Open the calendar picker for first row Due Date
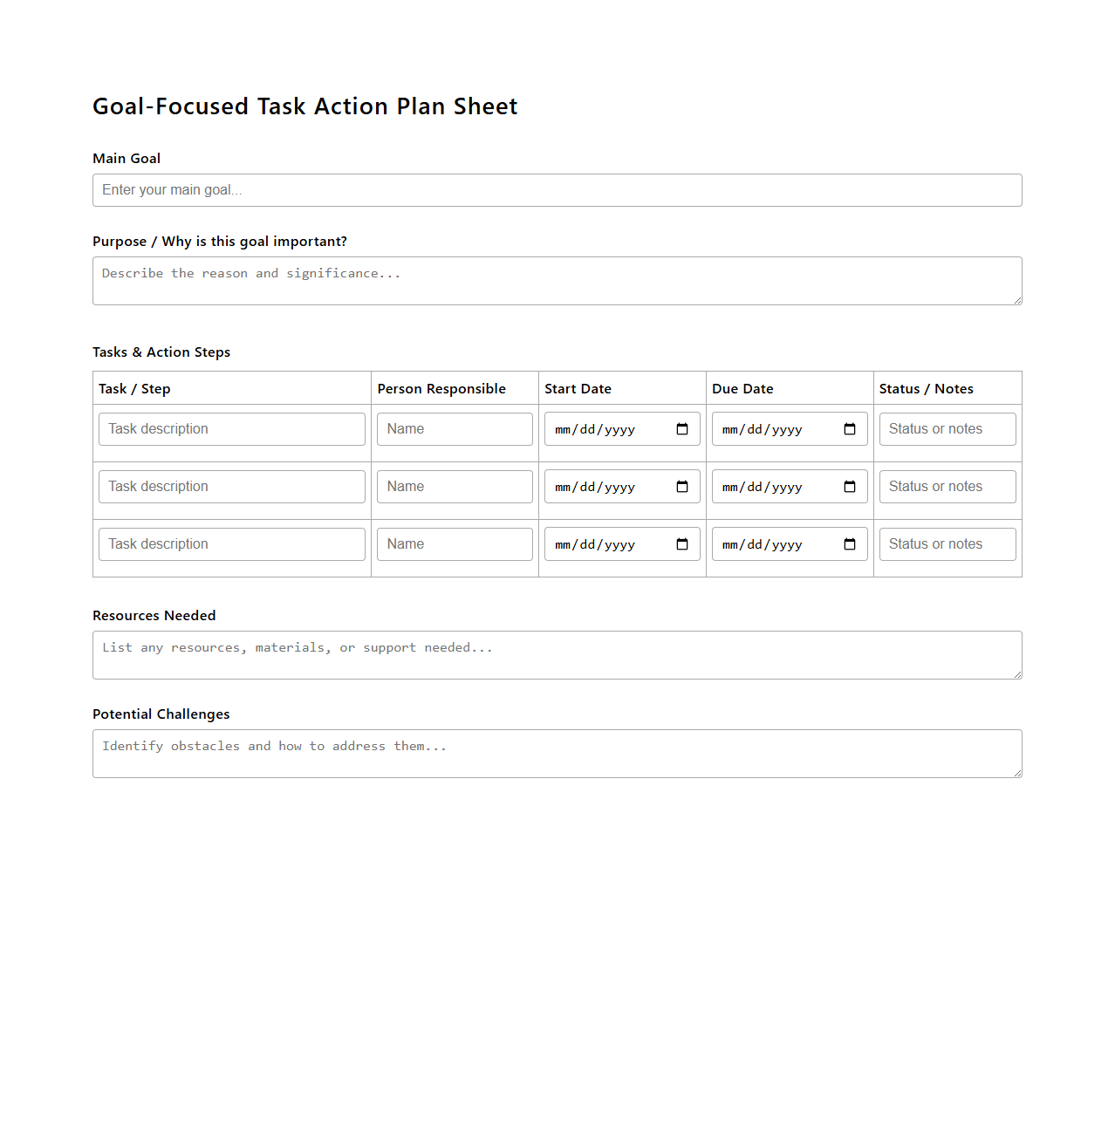The height and width of the screenshot is (1134, 1115). point(849,428)
